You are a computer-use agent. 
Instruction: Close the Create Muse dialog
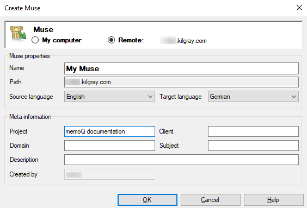(x=299, y=8)
